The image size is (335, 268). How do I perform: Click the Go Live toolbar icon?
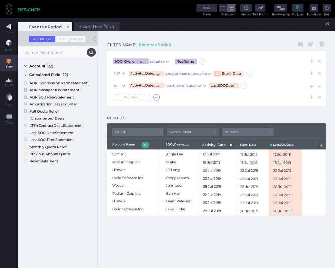point(297,8)
